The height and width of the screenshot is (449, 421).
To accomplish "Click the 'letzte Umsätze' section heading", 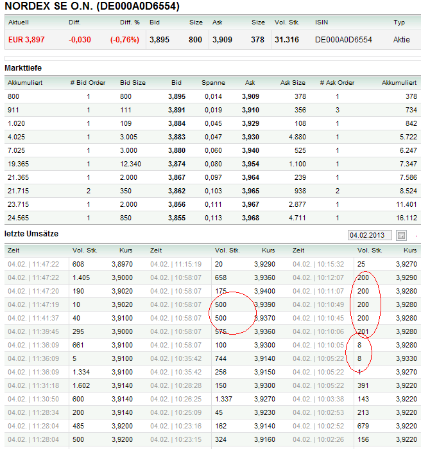I will 31,234.
